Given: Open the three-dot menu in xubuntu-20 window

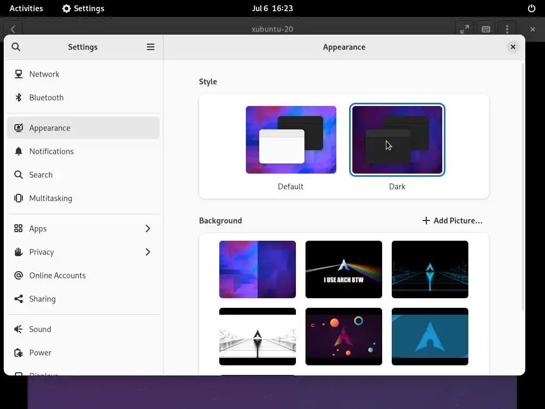Looking at the screenshot, I should pyautogui.click(x=507, y=29).
